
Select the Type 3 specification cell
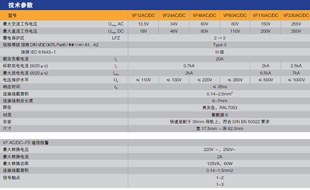pos(219,45)
